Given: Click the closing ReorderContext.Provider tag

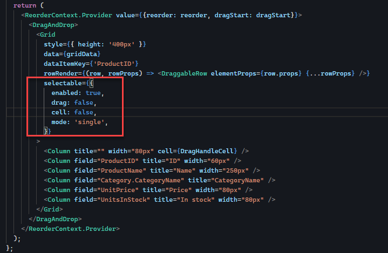Looking at the screenshot, I should 73,228.
